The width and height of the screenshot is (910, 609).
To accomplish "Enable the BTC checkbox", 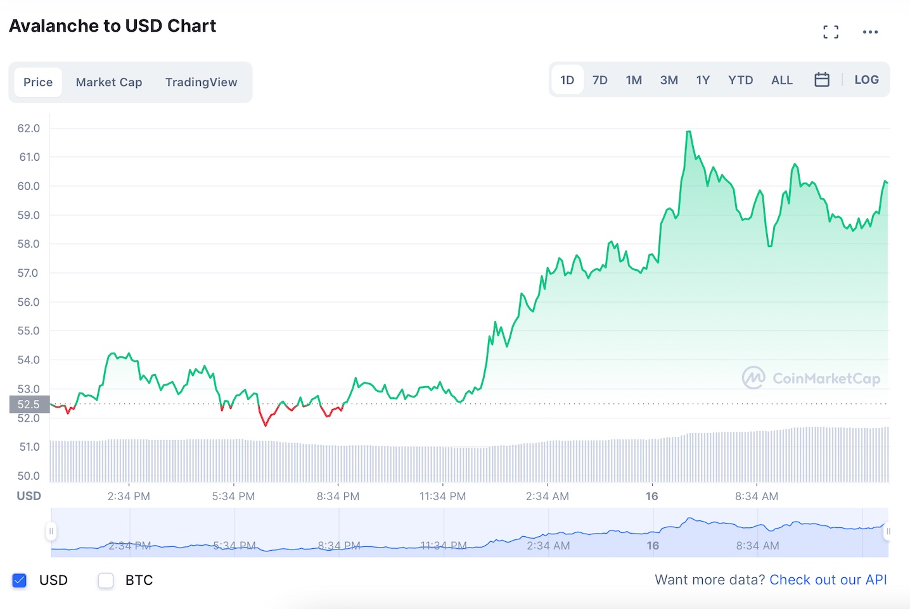I will click(106, 580).
